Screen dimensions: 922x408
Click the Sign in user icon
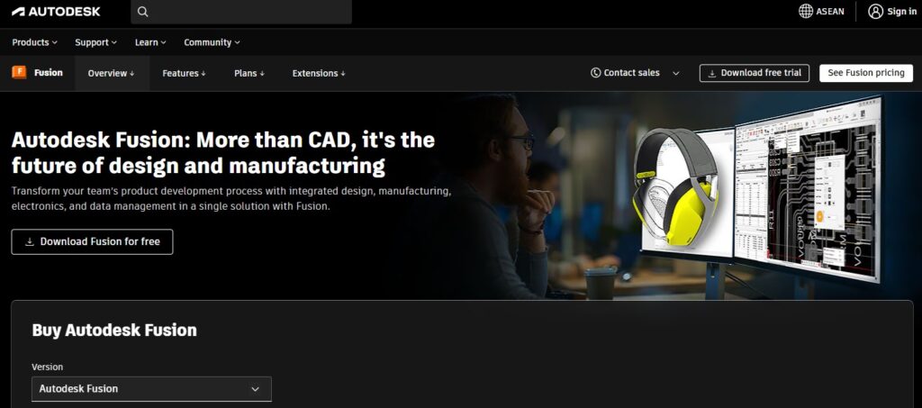875,12
